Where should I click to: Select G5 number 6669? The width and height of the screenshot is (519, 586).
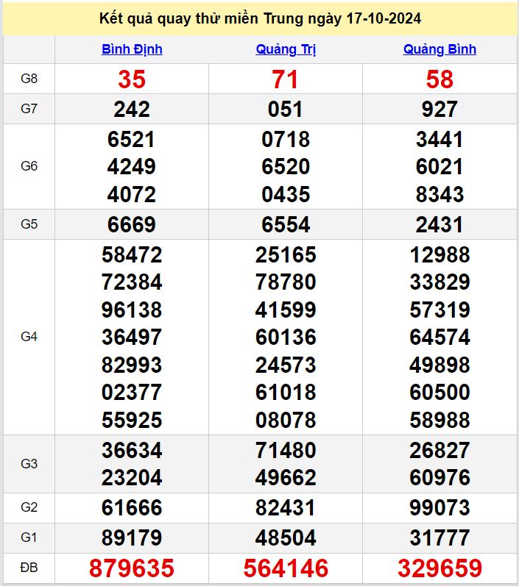coord(131,224)
